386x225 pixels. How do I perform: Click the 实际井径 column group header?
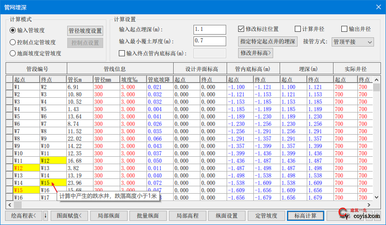[357, 69]
